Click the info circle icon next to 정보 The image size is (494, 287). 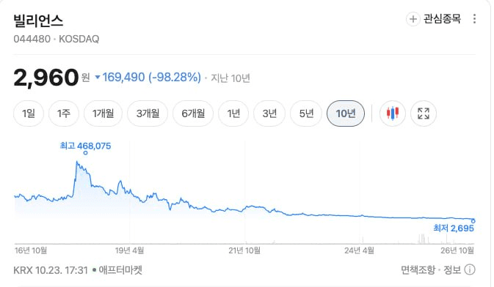[x=470, y=269]
